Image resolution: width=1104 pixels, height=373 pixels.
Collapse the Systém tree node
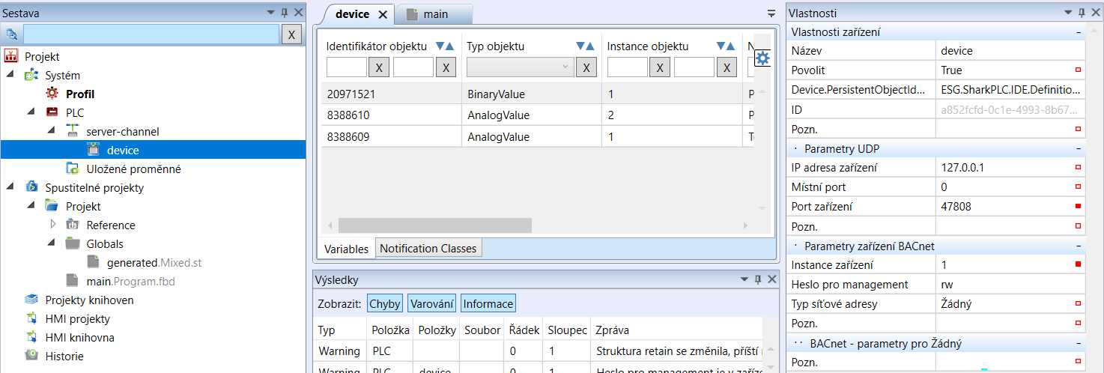[x=10, y=76]
